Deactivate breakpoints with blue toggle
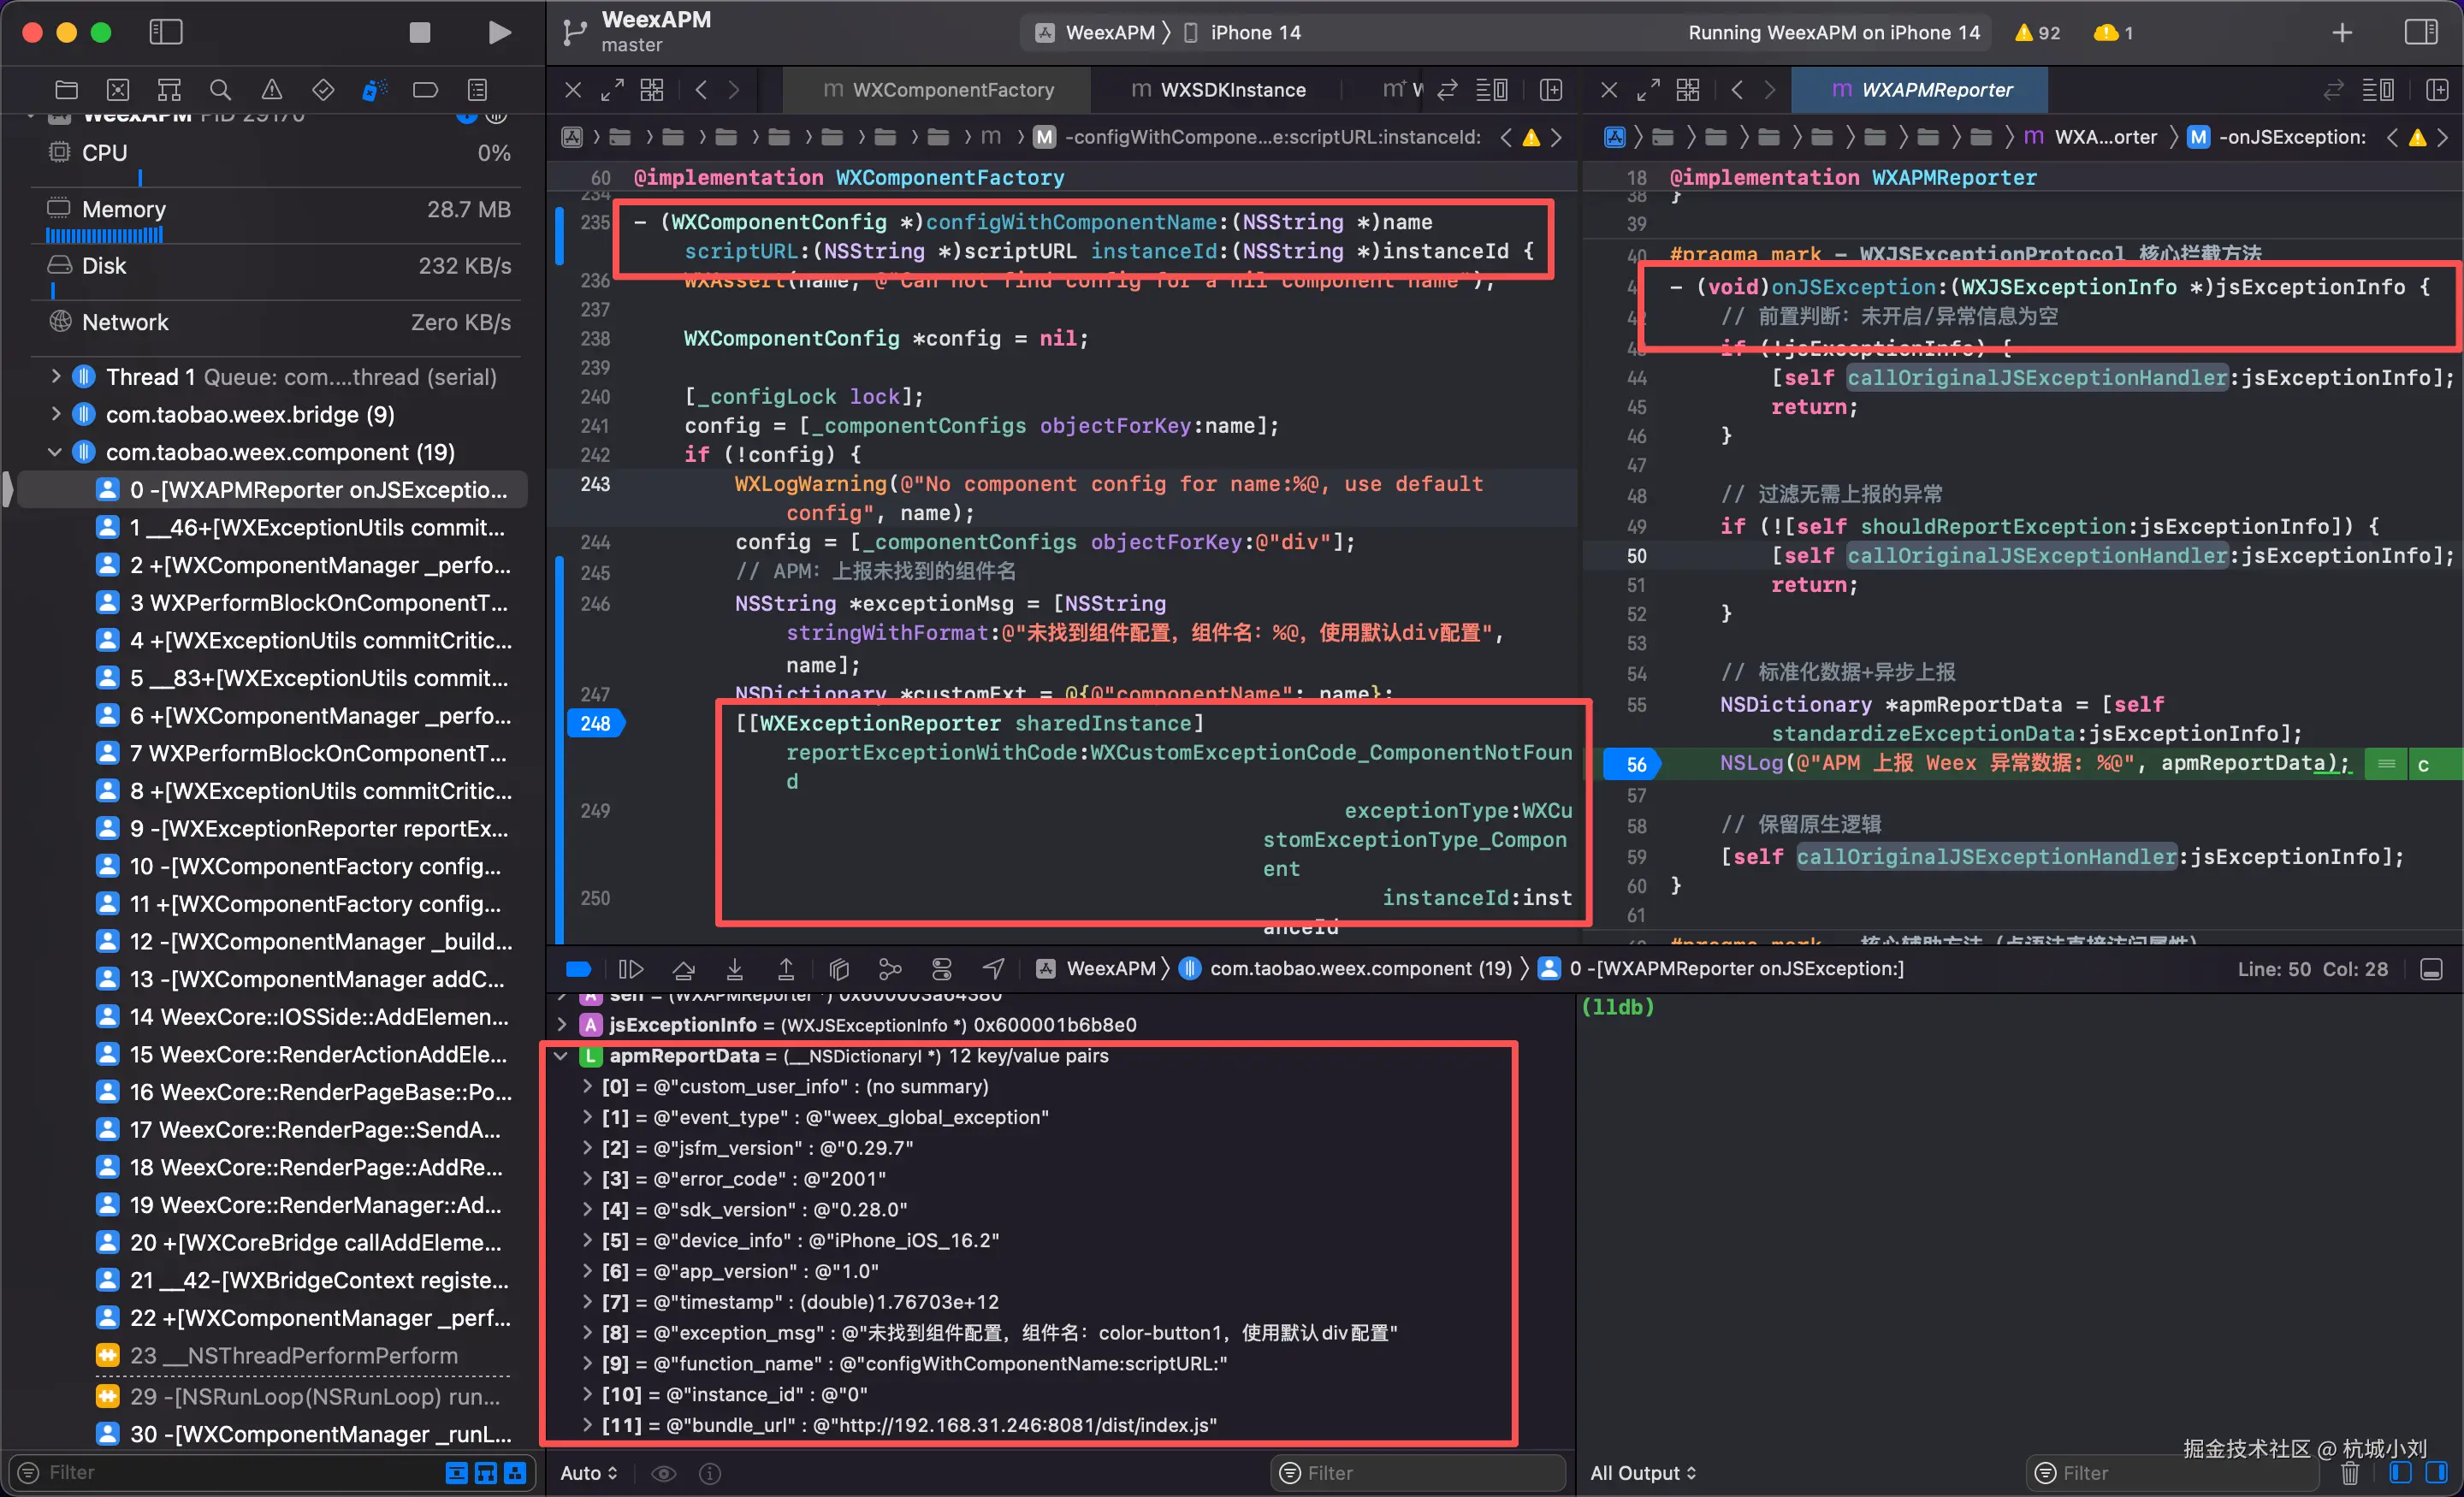Viewport: 2464px width, 1497px height. (578, 969)
